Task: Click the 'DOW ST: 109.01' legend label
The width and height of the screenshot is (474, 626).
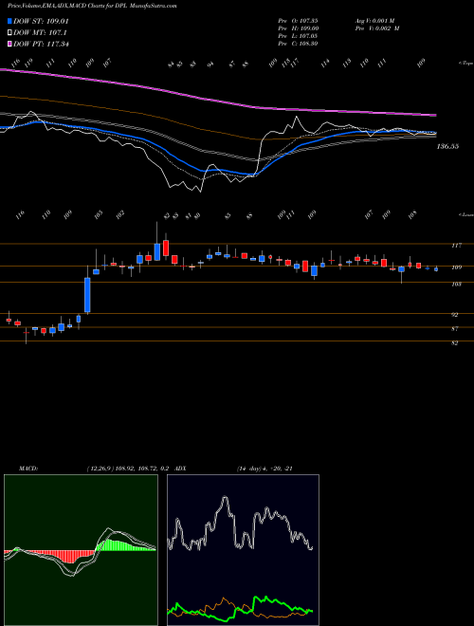Action: coord(41,21)
